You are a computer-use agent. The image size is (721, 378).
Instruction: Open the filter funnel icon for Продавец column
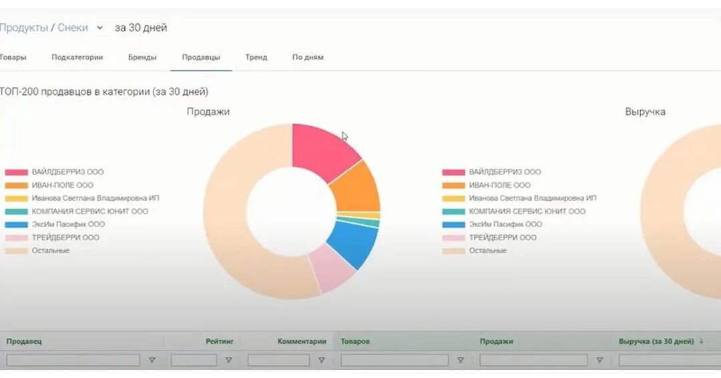pyautogui.click(x=152, y=361)
